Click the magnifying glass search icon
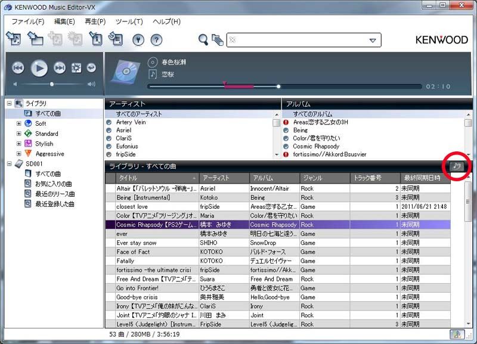 point(203,40)
